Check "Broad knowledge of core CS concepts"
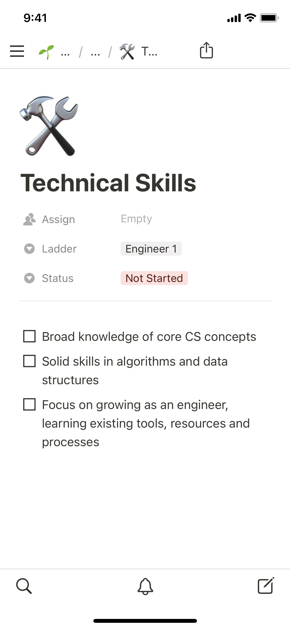This screenshot has height=629, width=290. pos(29,336)
